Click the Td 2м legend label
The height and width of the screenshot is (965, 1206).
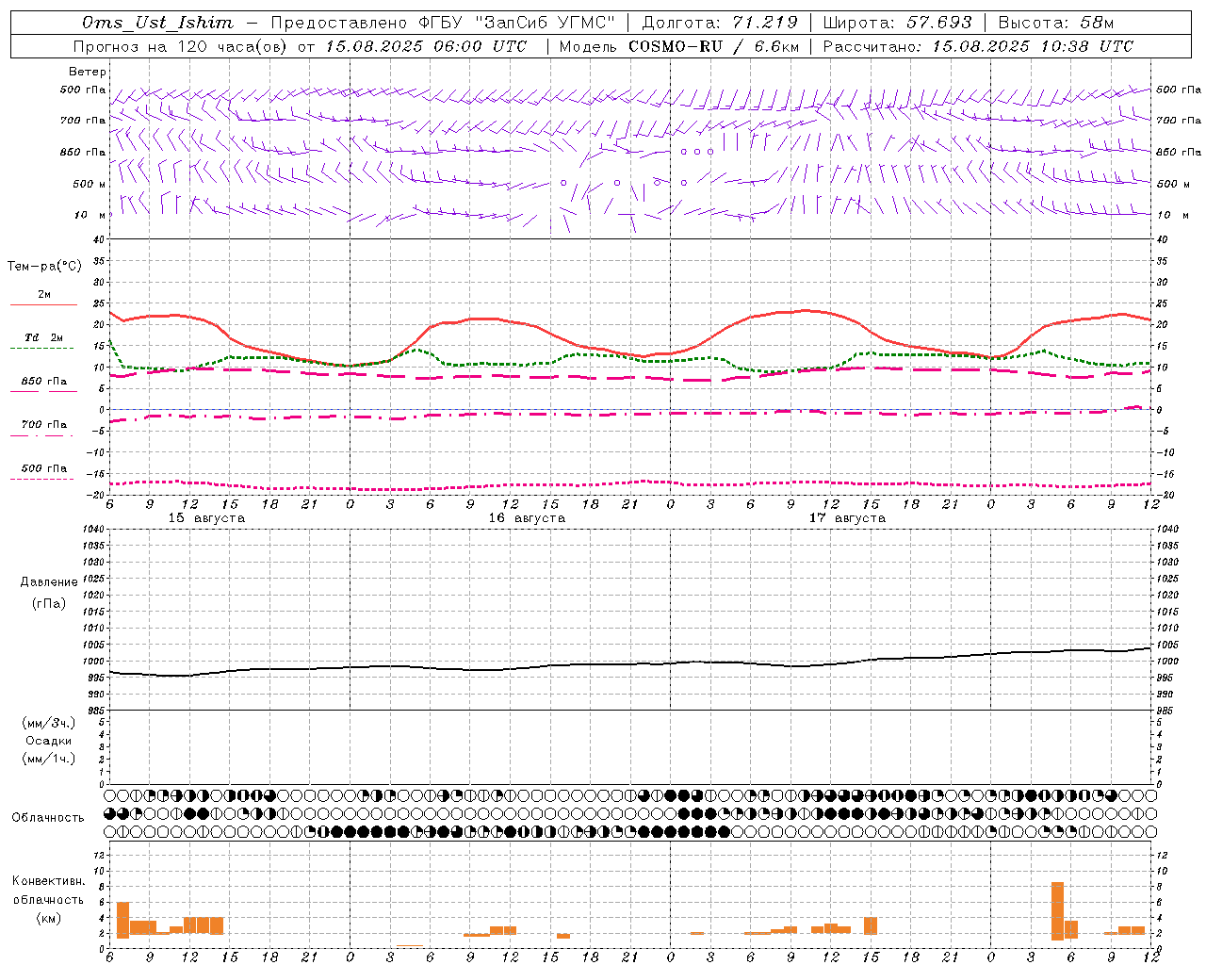pos(44,337)
